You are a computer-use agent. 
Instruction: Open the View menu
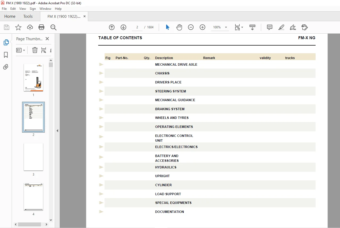(x=23, y=9)
